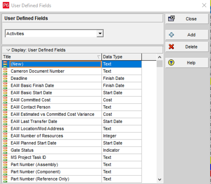Sort by the Title column header
Image resolution: width=211 pixels, height=184 pixels.
52,57
